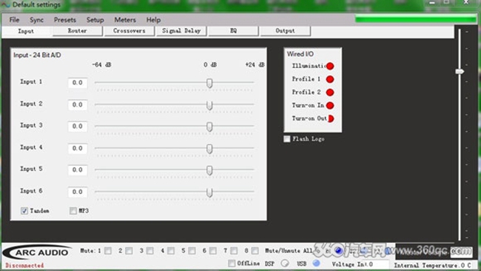This screenshot has width=481, height=271.
Task: Mute channel 8 checkbox
Action: point(255,251)
